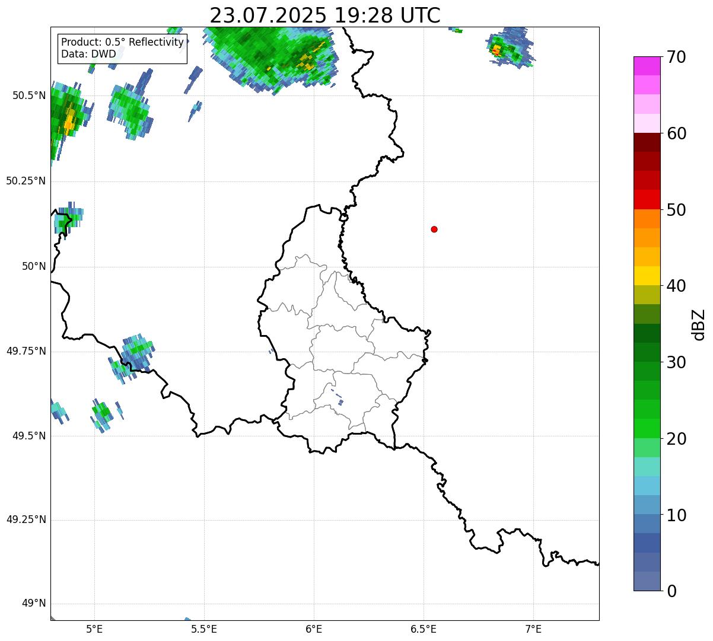Click the radar echo at 49.75°N west border
The width and height of the screenshot is (713, 641).
point(132,358)
